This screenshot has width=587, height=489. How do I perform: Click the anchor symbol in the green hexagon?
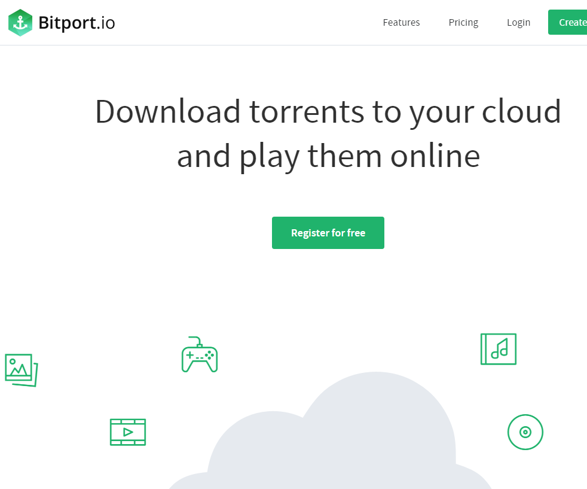(x=20, y=22)
